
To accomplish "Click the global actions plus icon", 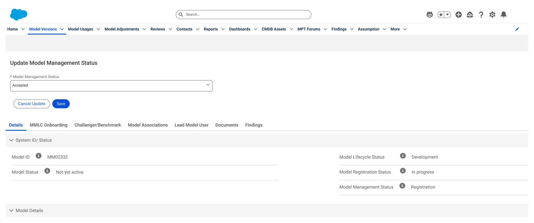I will click(x=459, y=15).
